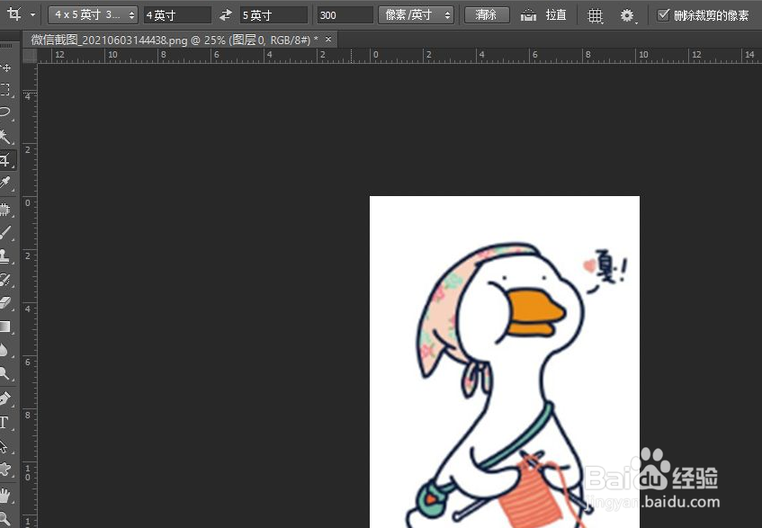Open the '4 x 5 英寸' crop ratio dropdown
Image resolution: width=762 pixels, height=528 pixels.
pyautogui.click(x=93, y=15)
